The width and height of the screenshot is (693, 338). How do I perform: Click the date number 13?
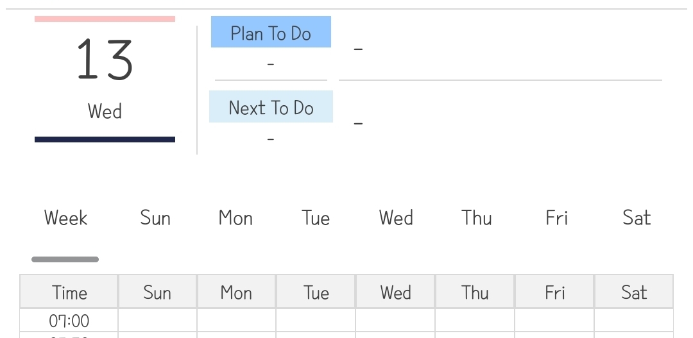pos(105,59)
